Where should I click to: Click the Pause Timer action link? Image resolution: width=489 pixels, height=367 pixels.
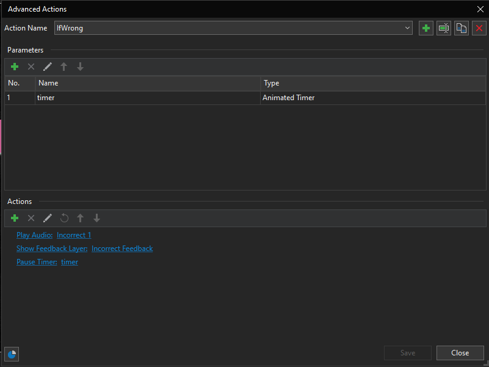[37, 262]
